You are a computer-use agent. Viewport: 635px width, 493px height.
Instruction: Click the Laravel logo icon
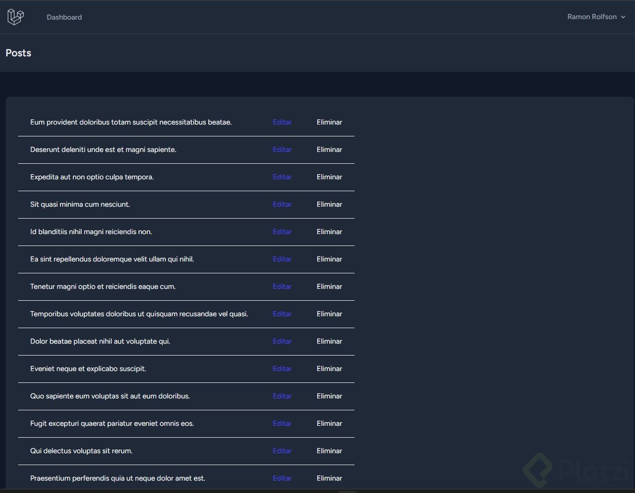16,17
